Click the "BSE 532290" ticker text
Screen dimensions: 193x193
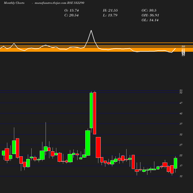pyautogui.click(x=76, y=3)
